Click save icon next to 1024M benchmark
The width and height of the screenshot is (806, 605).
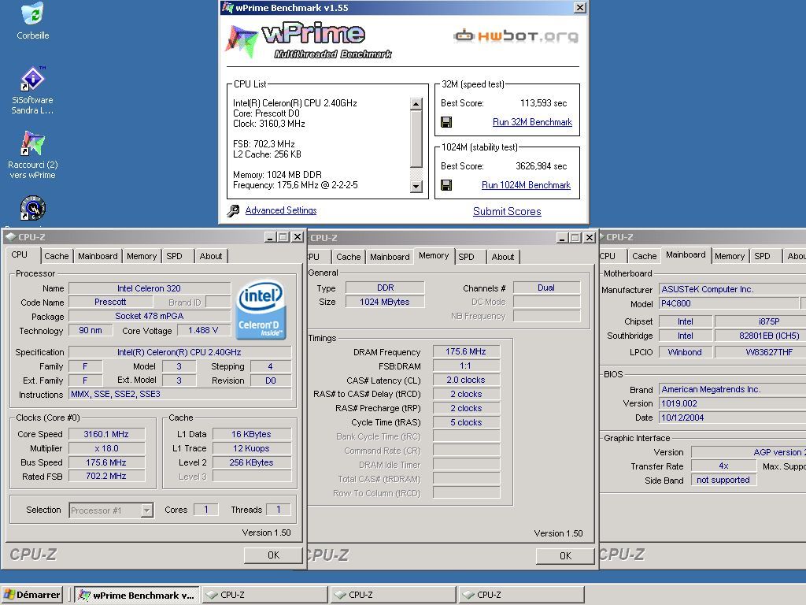click(446, 185)
